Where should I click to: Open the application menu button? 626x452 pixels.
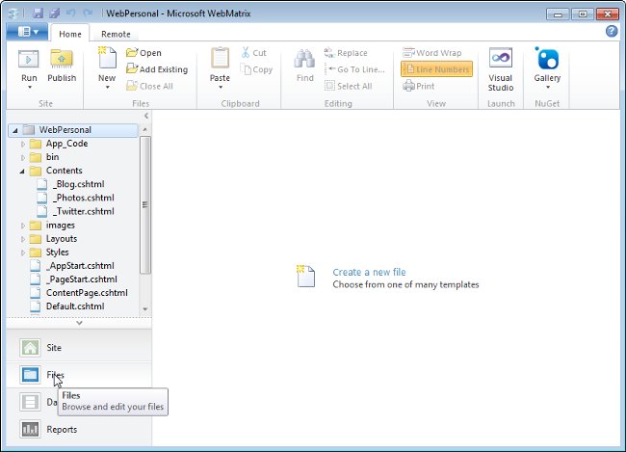(27, 31)
